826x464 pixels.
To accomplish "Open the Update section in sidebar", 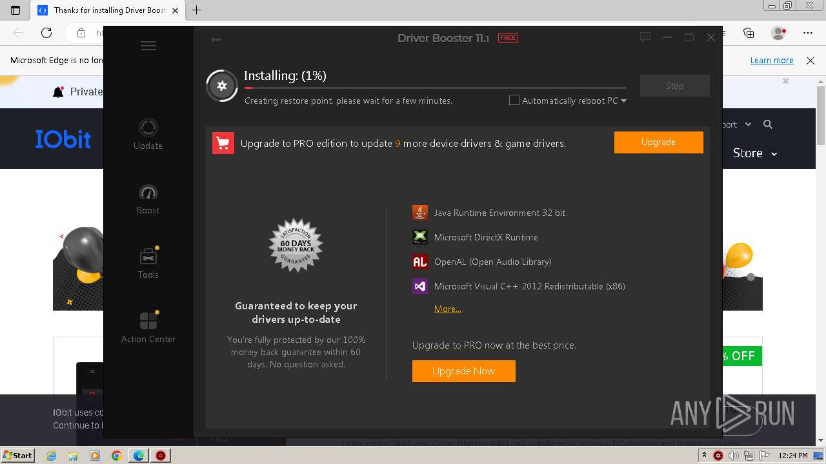I will pyautogui.click(x=148, y=134).
